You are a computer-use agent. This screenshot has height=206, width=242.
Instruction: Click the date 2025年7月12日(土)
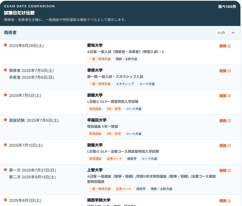[x=26, y=145]
